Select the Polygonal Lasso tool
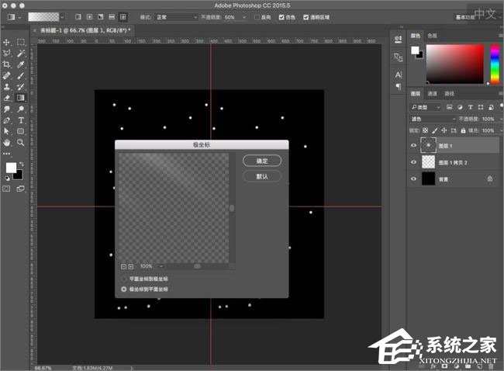504x371 pixels. click(x=6, y=53)
